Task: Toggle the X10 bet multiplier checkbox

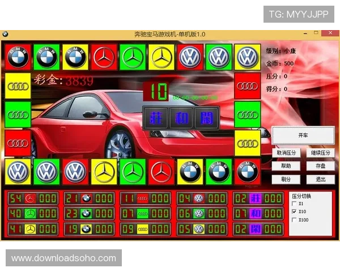Action: [294, 211]
